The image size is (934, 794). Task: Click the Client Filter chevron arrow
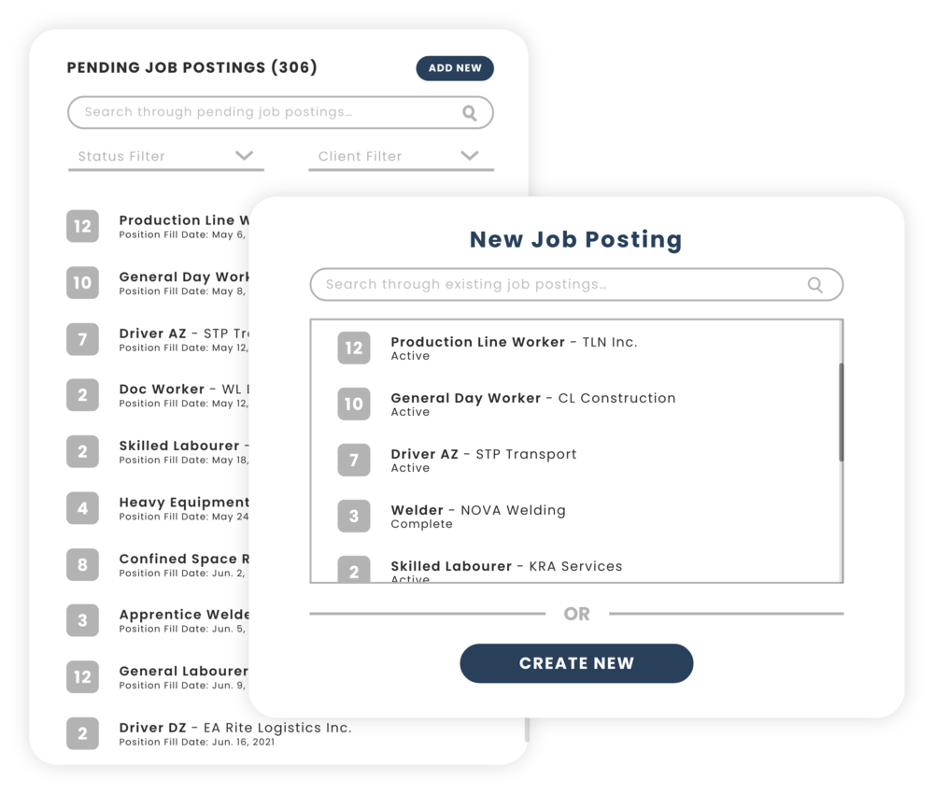pyautogui.click(x=470, y=155)
